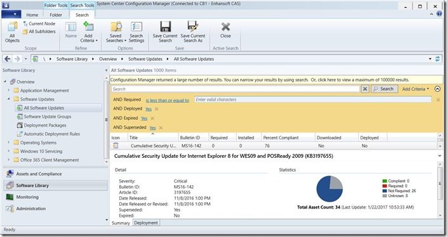
Task: Click Save Current Search
Action: 165,32
